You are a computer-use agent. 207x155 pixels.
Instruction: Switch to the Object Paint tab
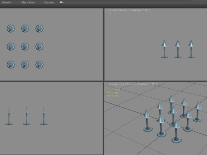click(28, 2)
